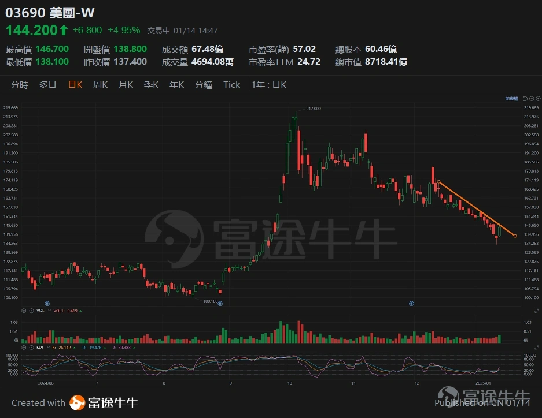
Task: Click earnings marker near 2024/06
Action: click(x=47, y=304)
